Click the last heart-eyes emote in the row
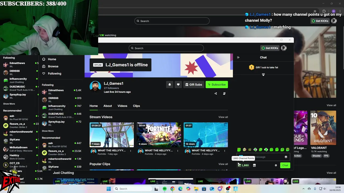The image size is (344, 193). [288, 150]
